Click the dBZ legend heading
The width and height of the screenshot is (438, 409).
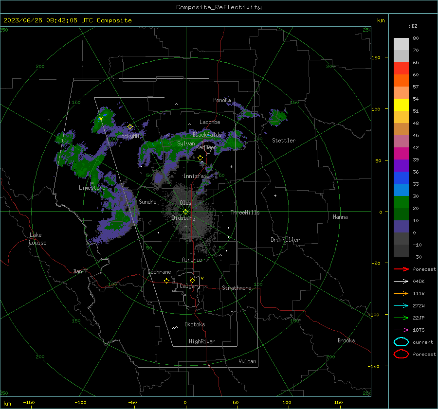(x=413, y=26)
